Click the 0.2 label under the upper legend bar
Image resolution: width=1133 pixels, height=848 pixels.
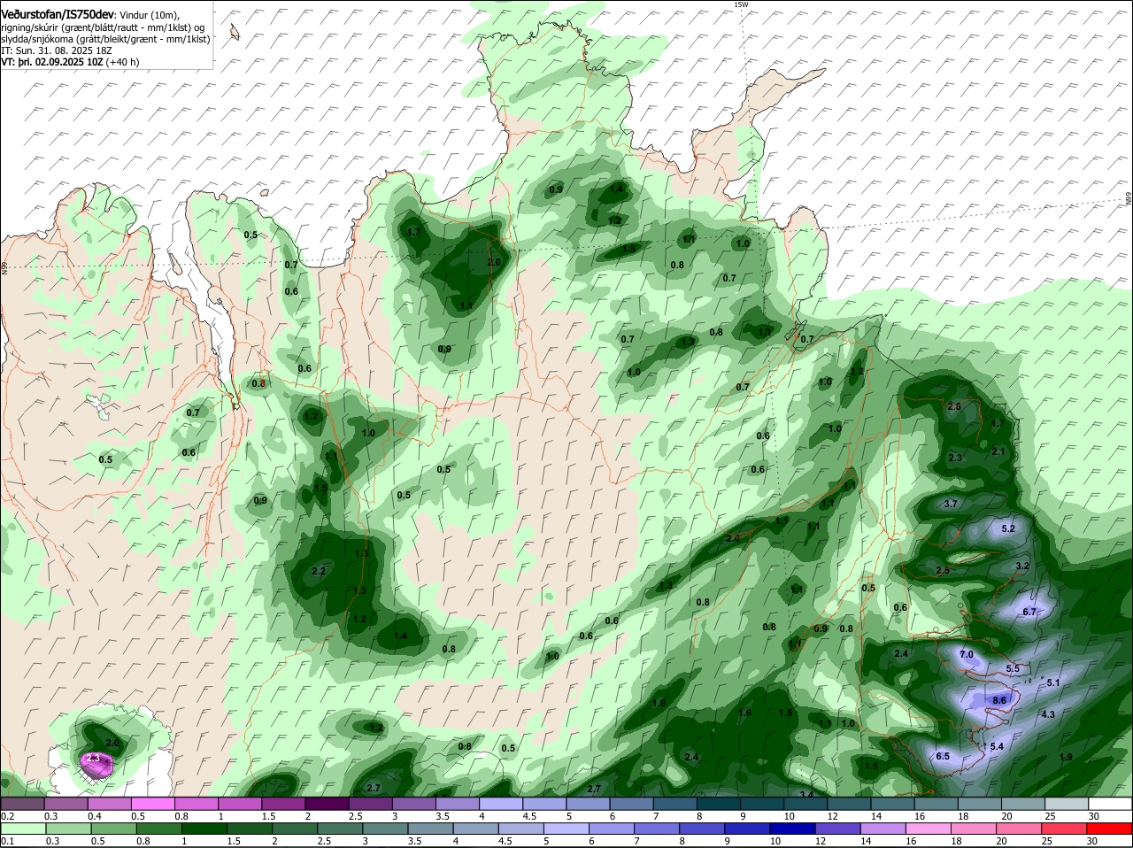[7, 816]
